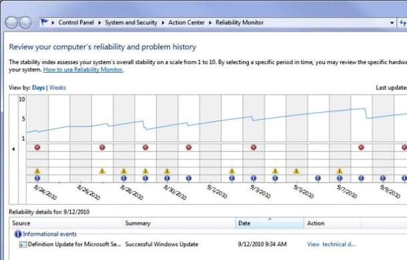Open the information event icon for 9/3/2010
This screenshot has height=260, width=407.
(x=254, y=178)
